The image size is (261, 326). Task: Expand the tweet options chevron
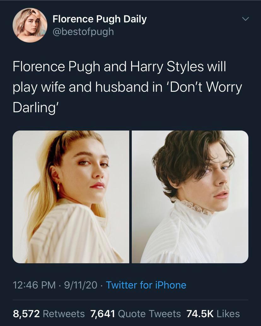245,19
